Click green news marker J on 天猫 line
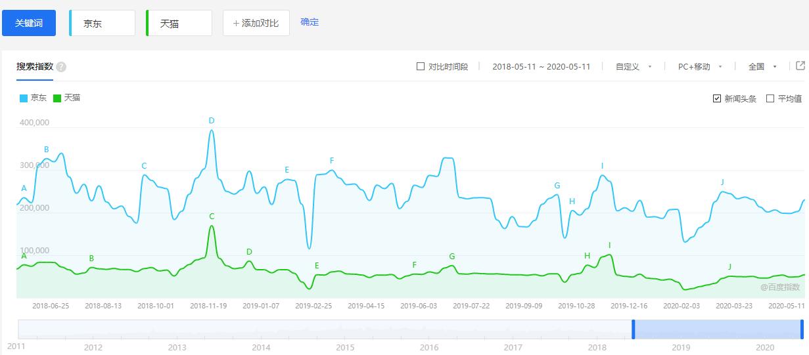809x355 pixels. (729, 266)
